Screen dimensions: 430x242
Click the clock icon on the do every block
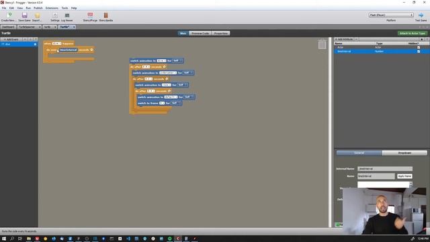[x=92, y=50]
